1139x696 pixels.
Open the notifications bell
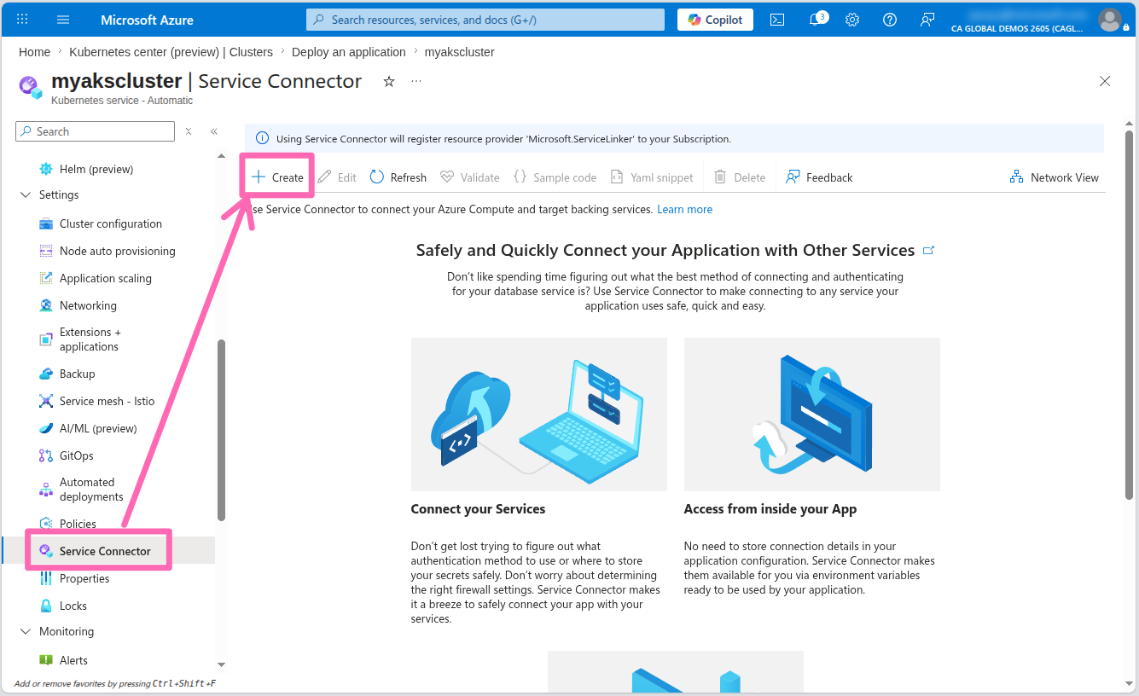pos(816,20)
